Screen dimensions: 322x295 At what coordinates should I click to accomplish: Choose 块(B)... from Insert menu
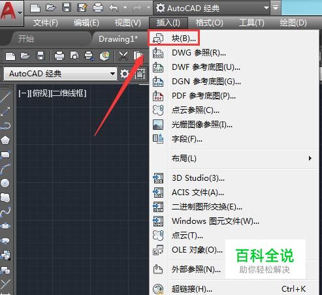click(174, 38)
